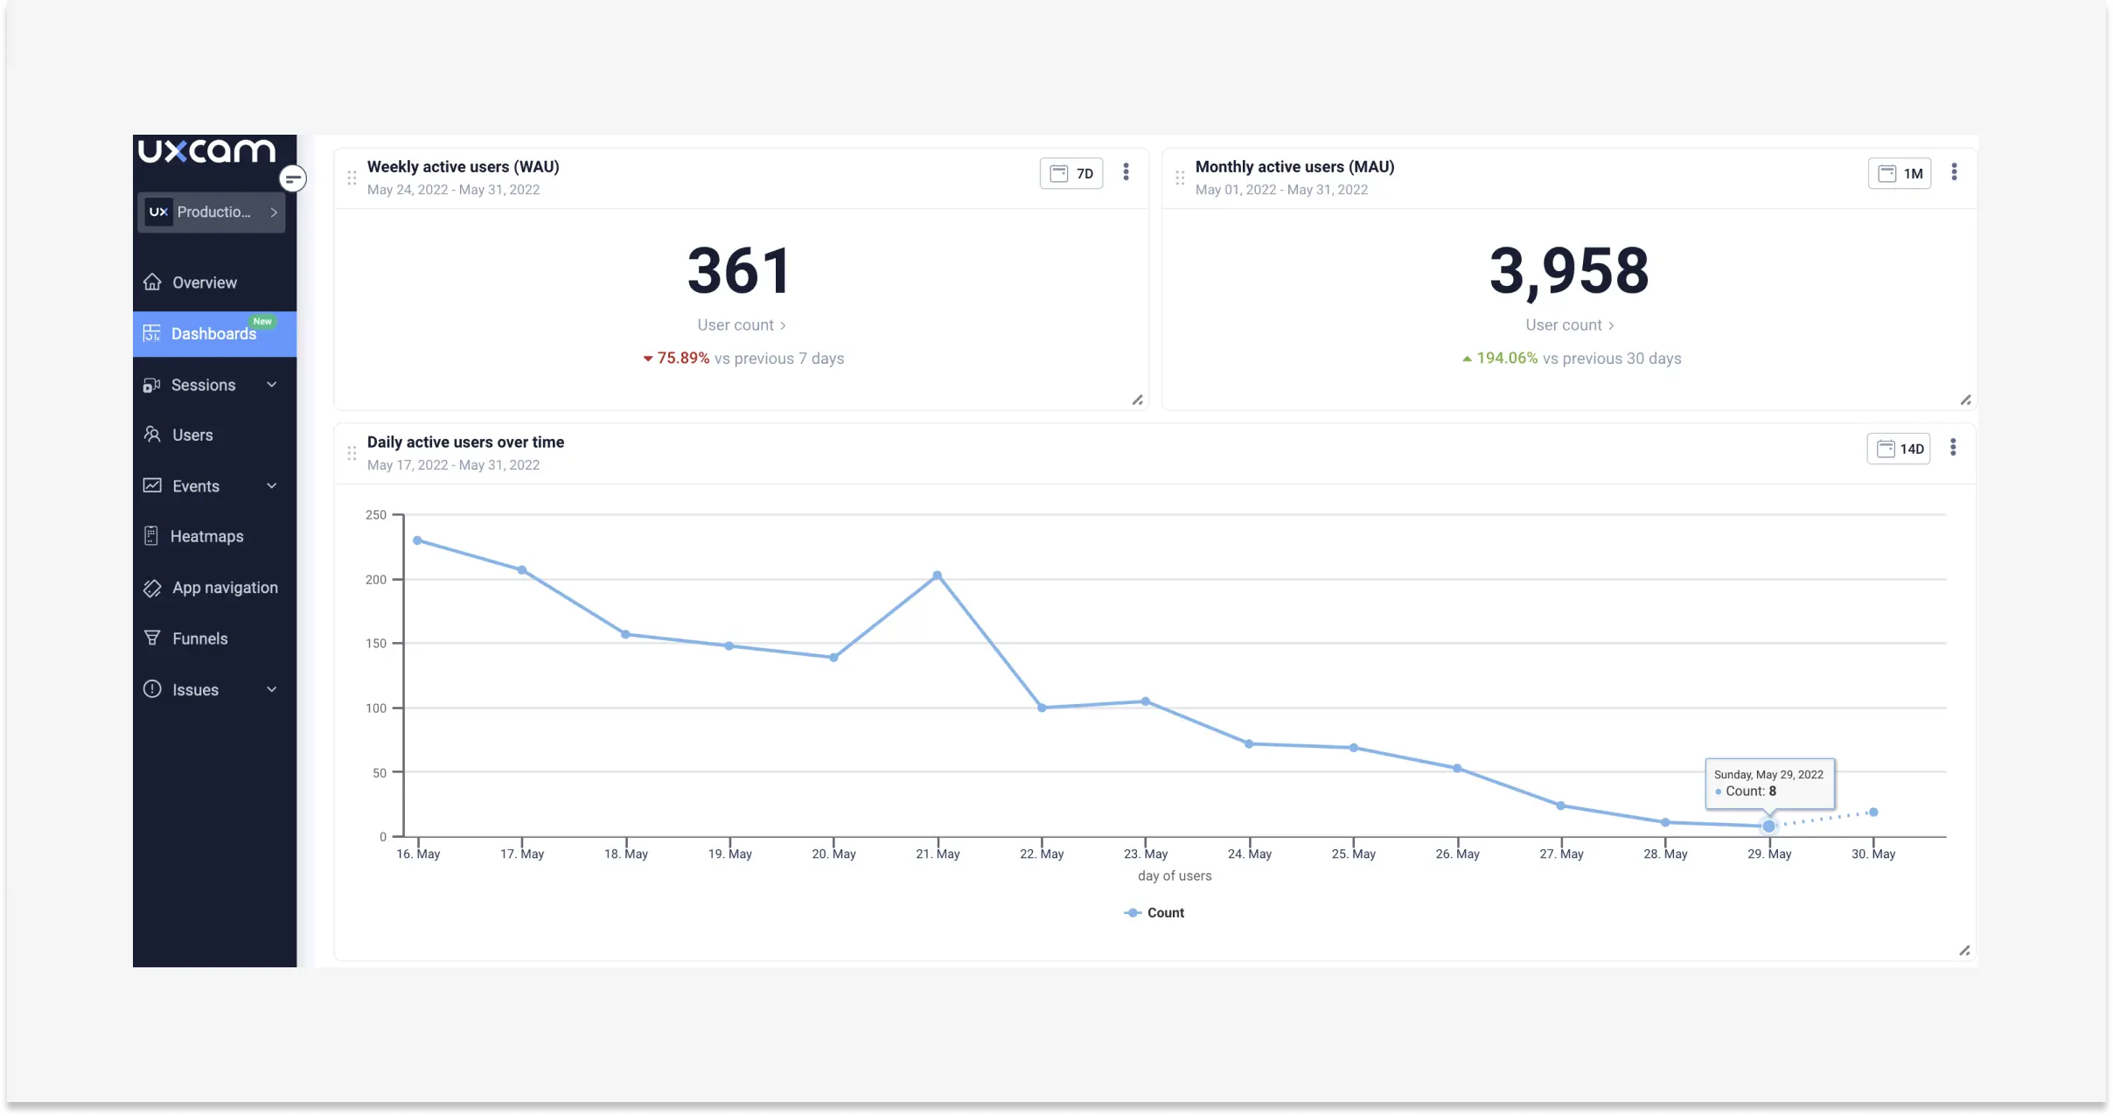
Task: Open MAU widget three-dot menu
Action: 1954,172
